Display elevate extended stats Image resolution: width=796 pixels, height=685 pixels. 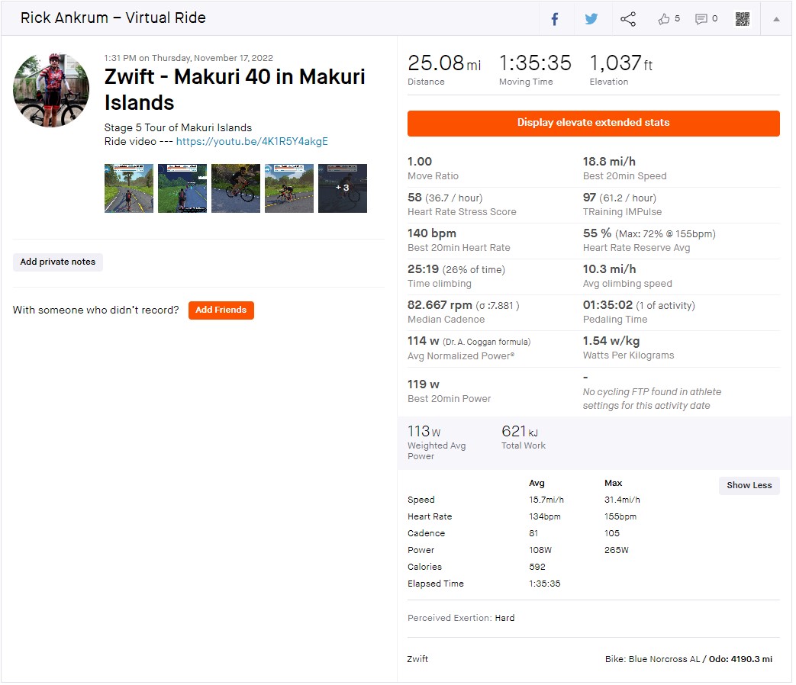pyautogui.click(x=595, y=124)
